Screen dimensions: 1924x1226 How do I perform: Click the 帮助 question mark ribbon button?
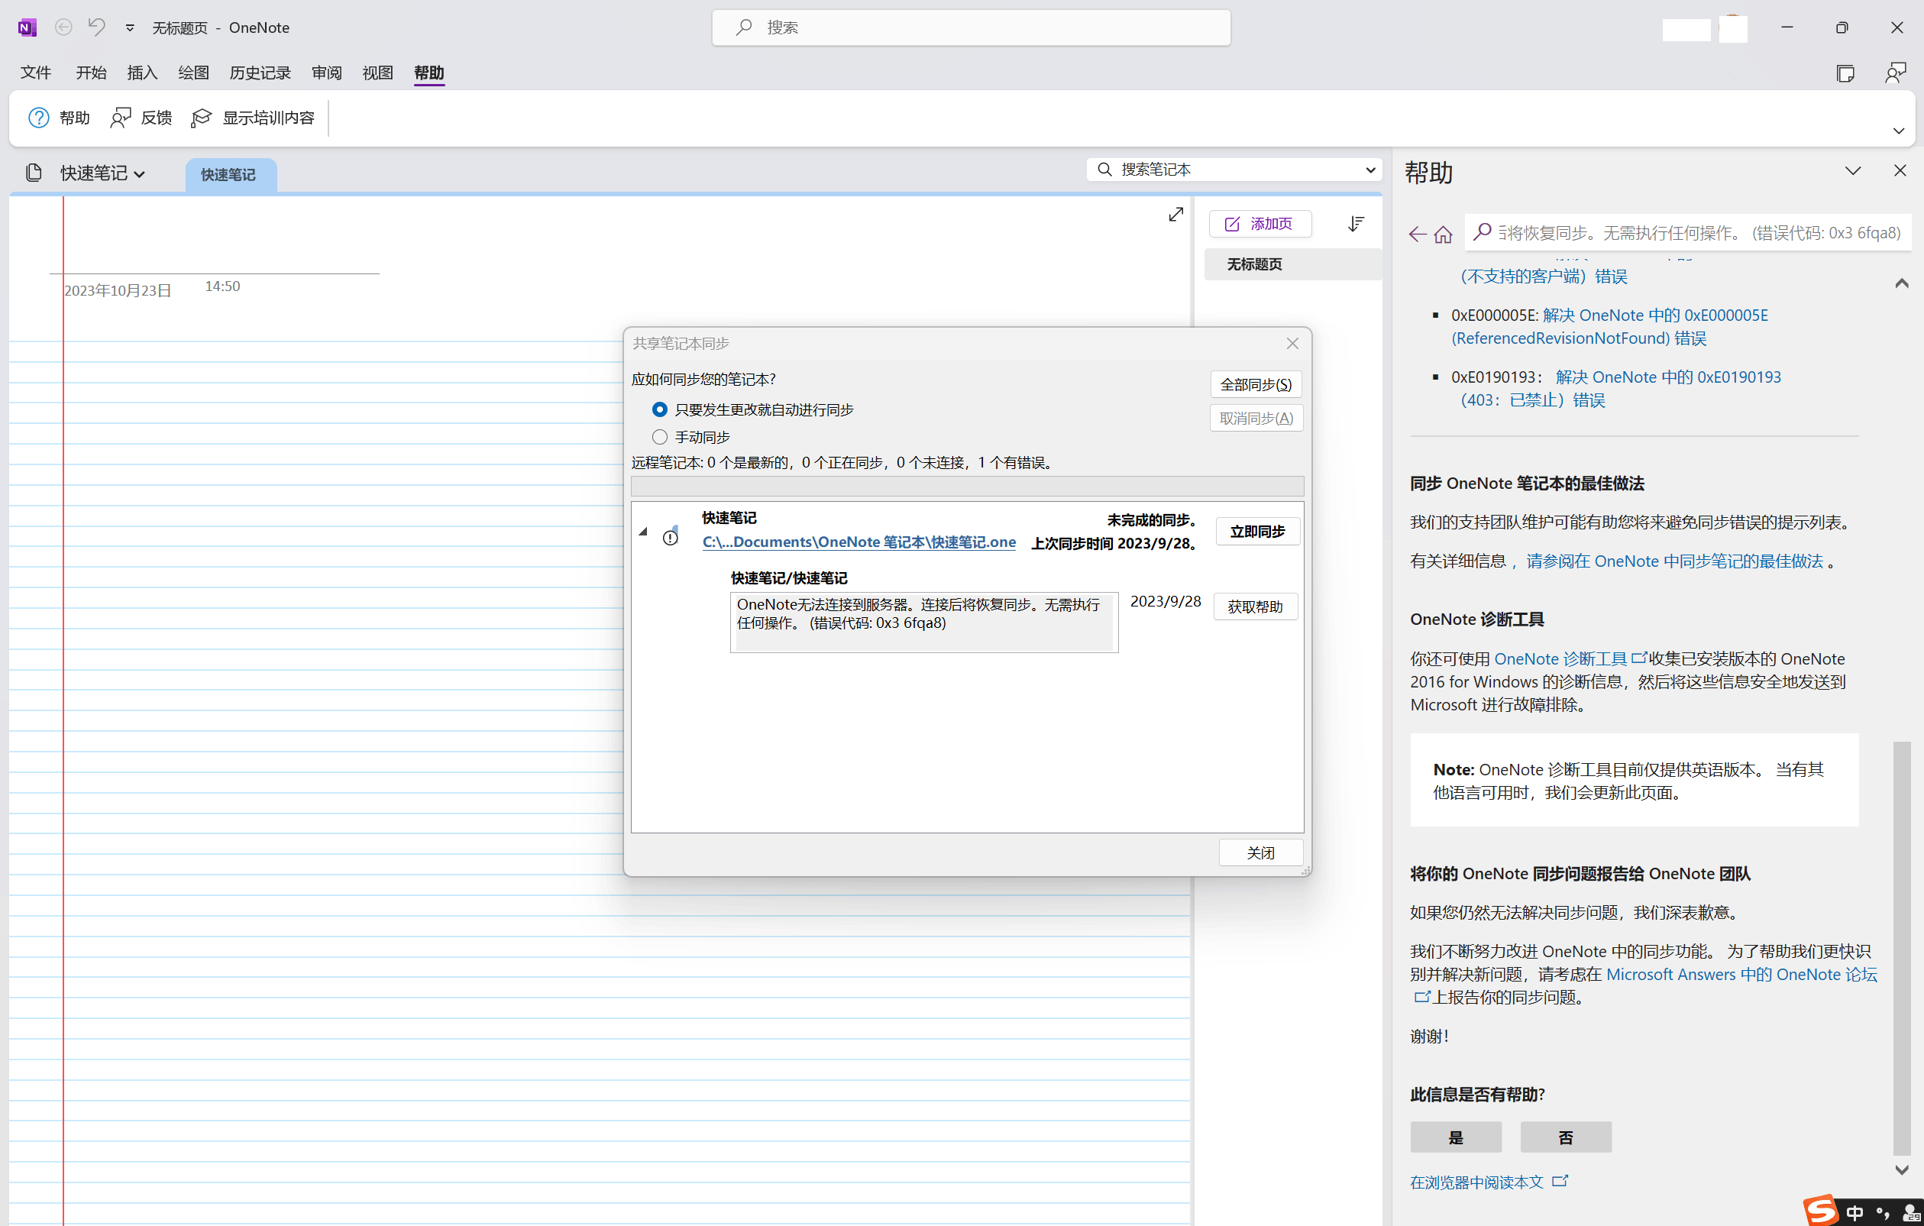(59, 118)
